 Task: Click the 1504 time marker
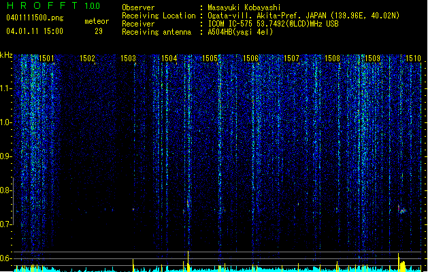tap(169, 58)
